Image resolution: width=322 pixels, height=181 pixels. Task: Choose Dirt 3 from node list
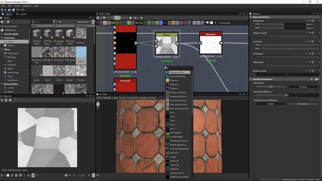click(x=178, y=121)
